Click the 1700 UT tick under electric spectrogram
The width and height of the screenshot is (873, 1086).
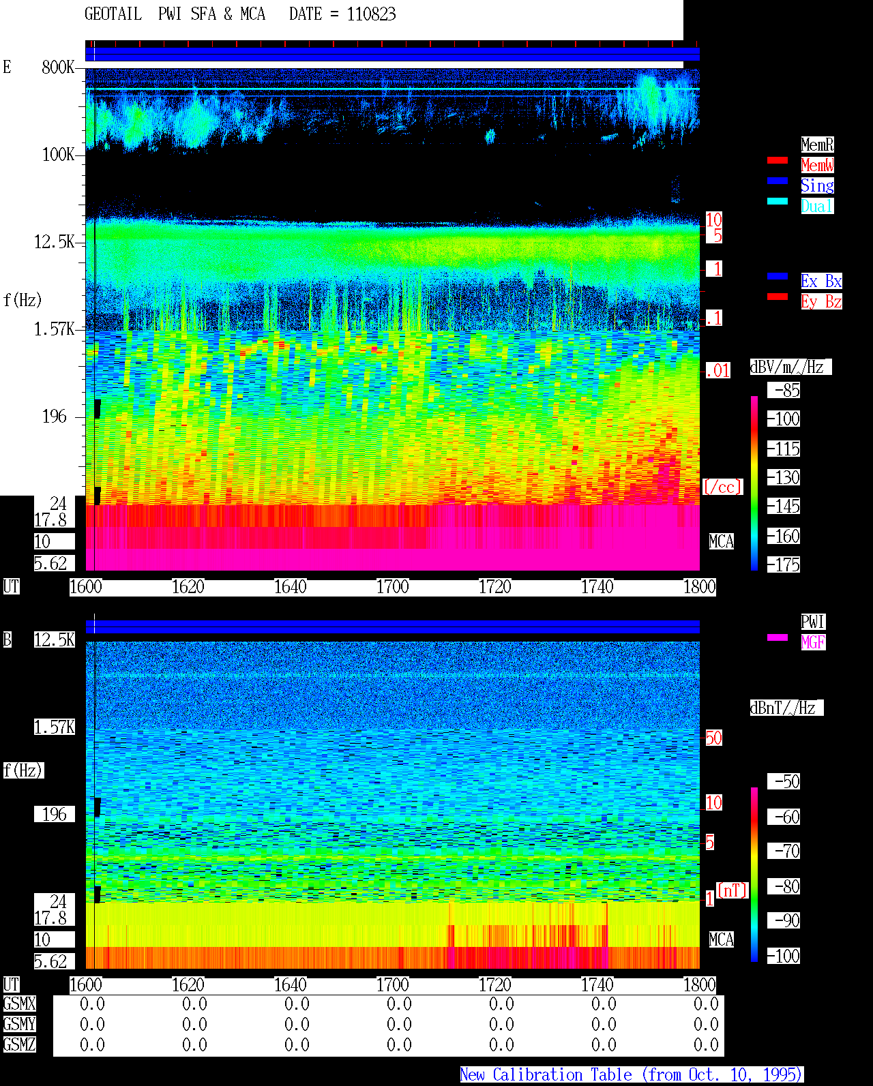(393, 587)
